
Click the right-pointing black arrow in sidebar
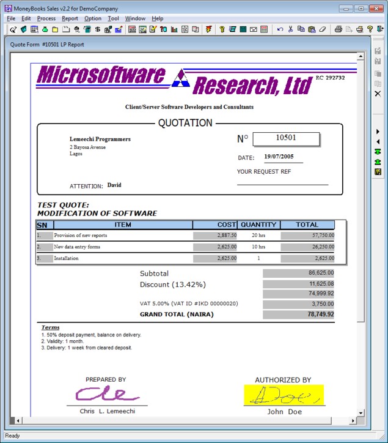pos(378,132)
